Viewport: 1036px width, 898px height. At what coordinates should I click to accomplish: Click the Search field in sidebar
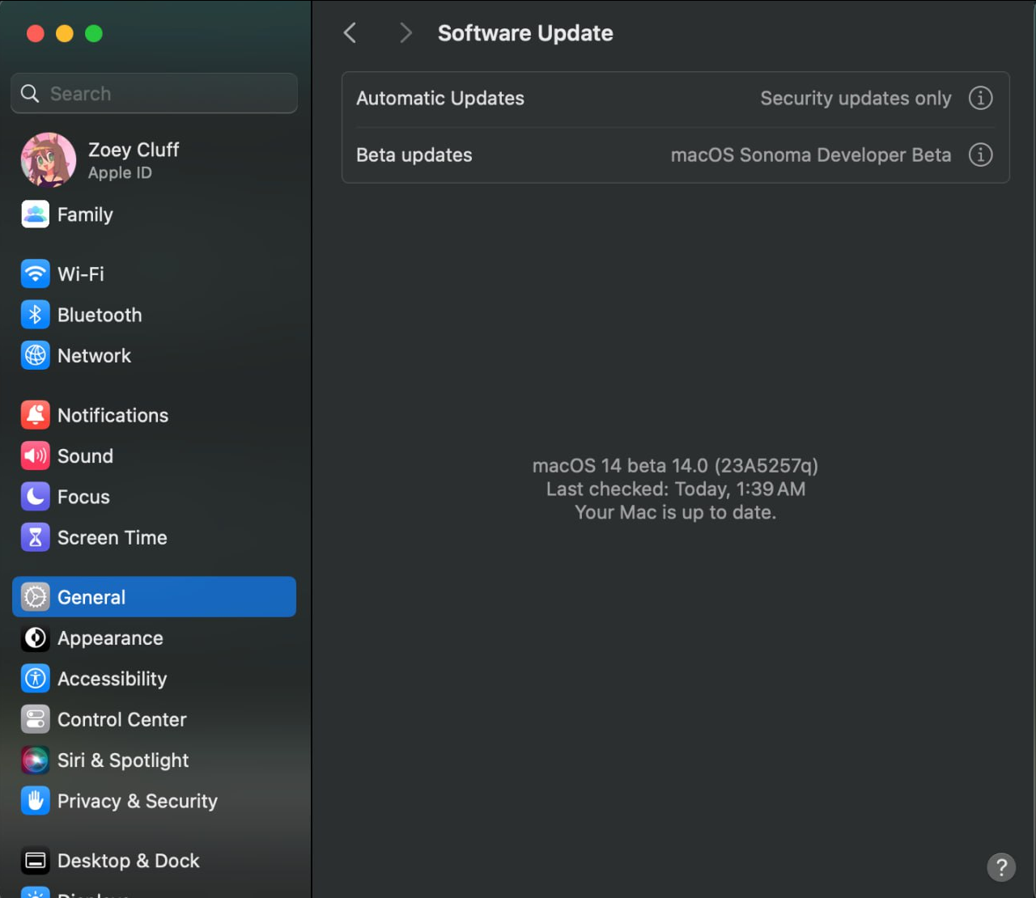point(154,94)
